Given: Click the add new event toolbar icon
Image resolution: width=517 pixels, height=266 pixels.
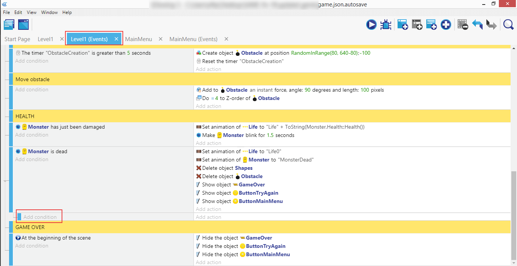Looking at the screenshot, I should coord(402,25).
